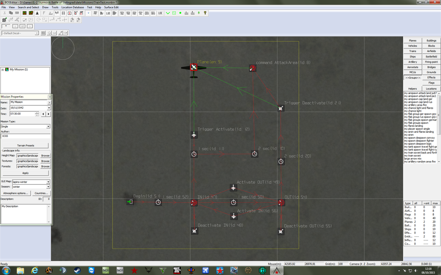Screen dimensions: 441x275
Task: Open the Surface Edit menu
Action: (x=111, y=7)
